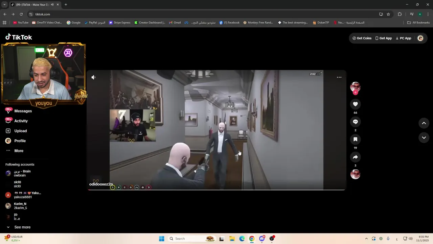The height and width of the screenshot is (244, 433).
Task: Go to next video with down arrow
Action: 424,138
